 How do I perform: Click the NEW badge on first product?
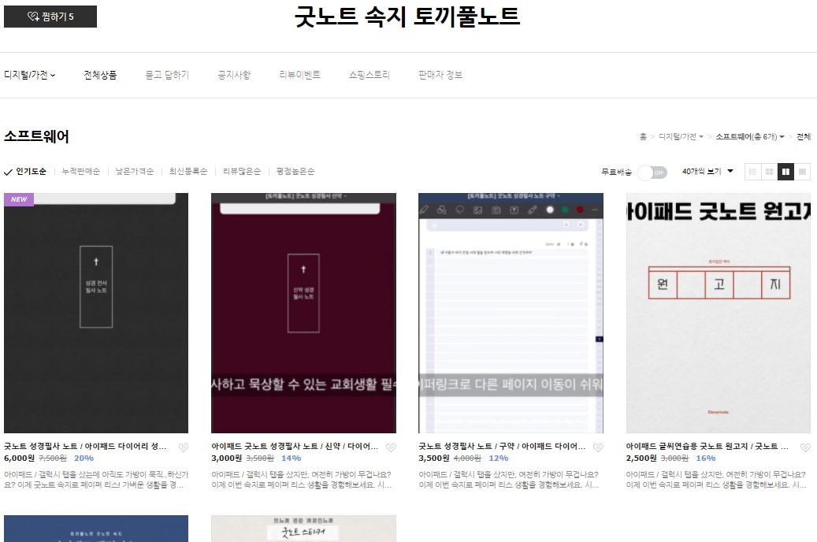point(19,199)
